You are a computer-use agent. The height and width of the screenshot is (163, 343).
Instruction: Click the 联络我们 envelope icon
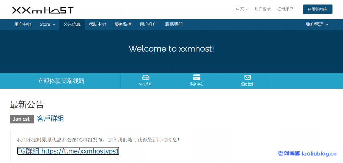[248, 77]
